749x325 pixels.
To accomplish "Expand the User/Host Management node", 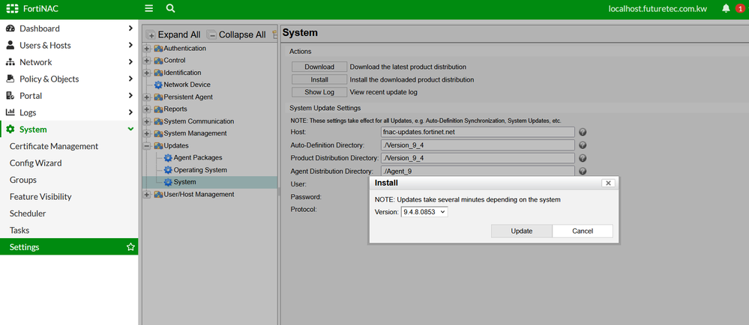I will (x=147, y=195).
